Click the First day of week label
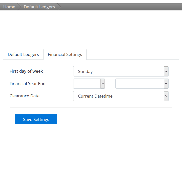The image size is (182, 183). (26, 71)
